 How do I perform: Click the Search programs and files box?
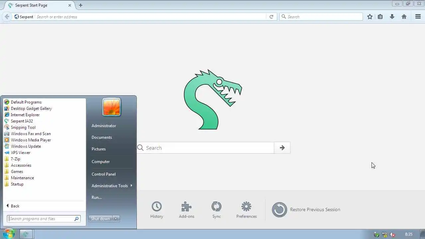pos(43,219)
